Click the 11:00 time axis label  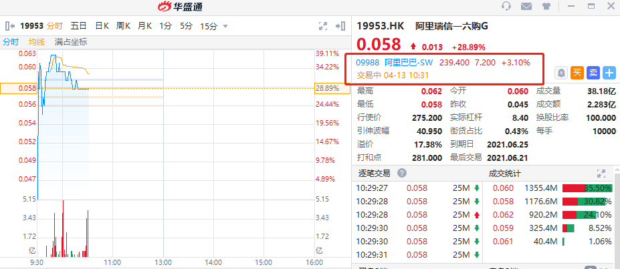click(x=112, y=262)
